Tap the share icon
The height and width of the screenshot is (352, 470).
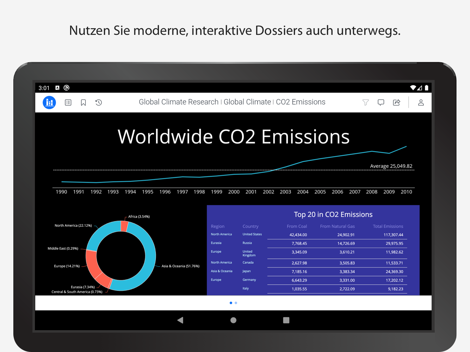tap(396, 102)
